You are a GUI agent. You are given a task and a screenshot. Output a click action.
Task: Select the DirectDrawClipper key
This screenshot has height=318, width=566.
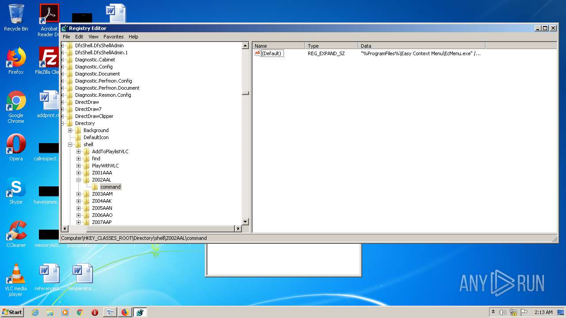coord(94,116)
